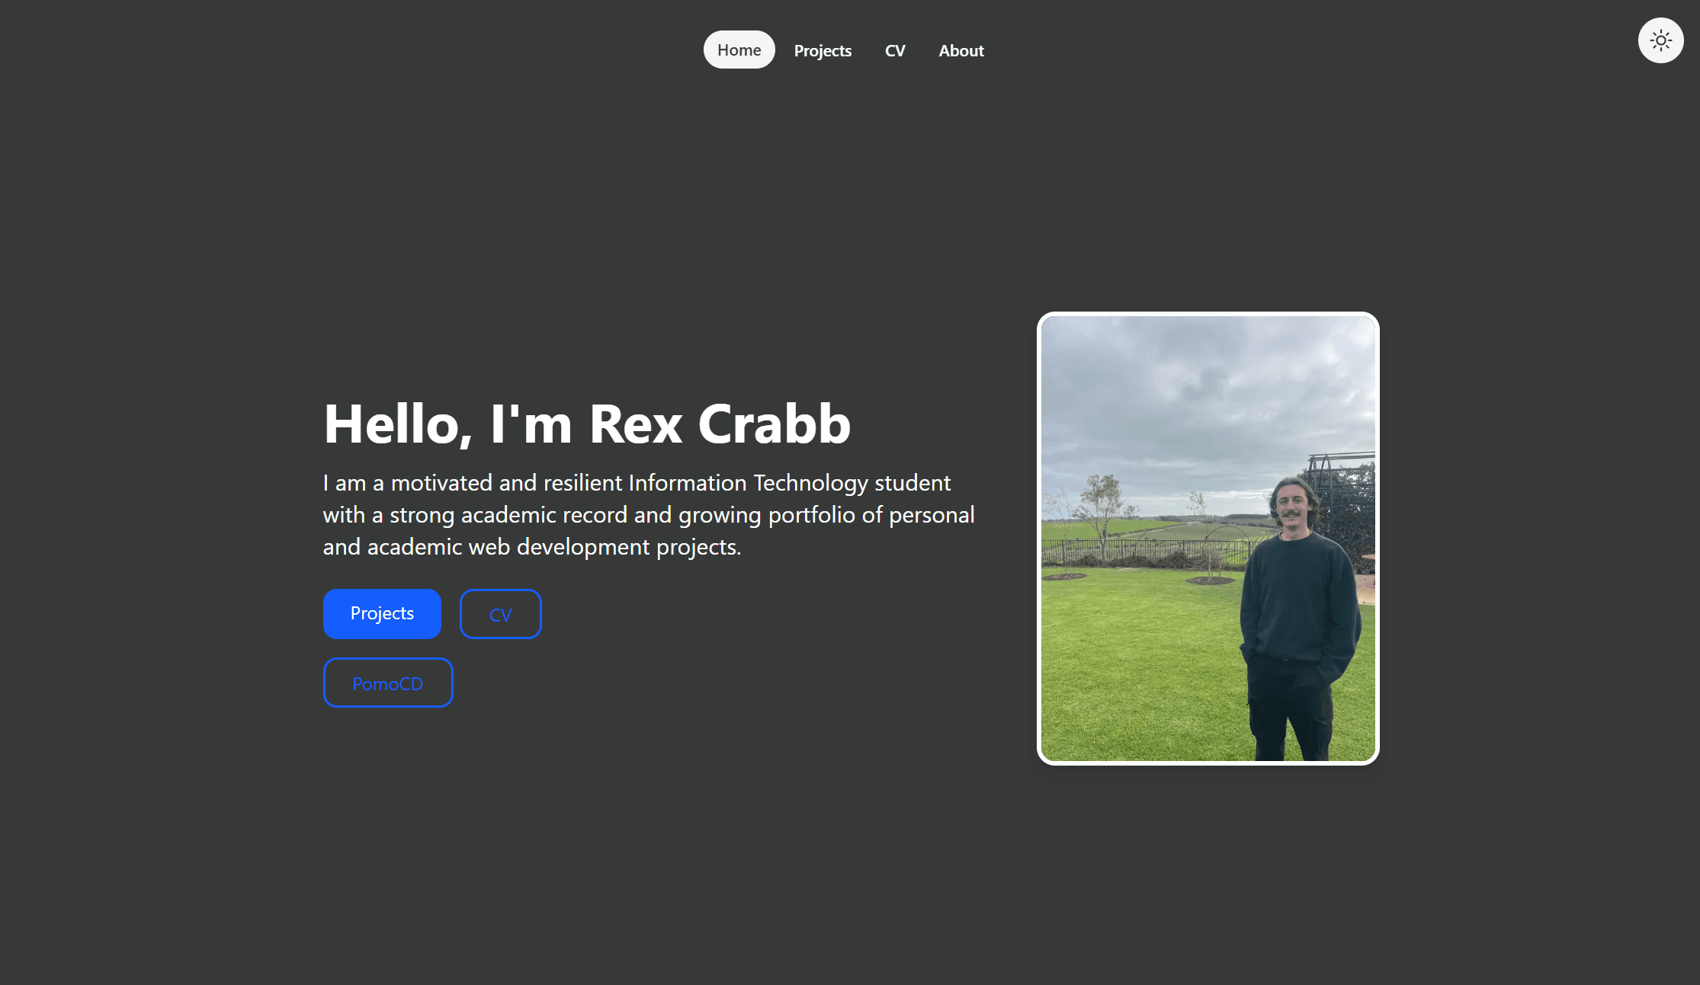The image size is (1700, 985).
Task: Click the blue filled Projects button
Action: [x=382, y=614]
